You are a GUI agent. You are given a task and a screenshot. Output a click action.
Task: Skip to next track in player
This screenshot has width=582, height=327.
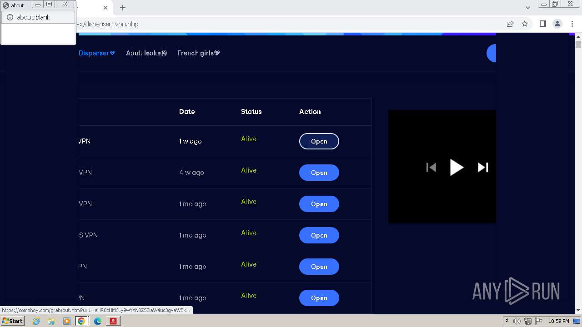pyautogui.click(x=483, y=167)
